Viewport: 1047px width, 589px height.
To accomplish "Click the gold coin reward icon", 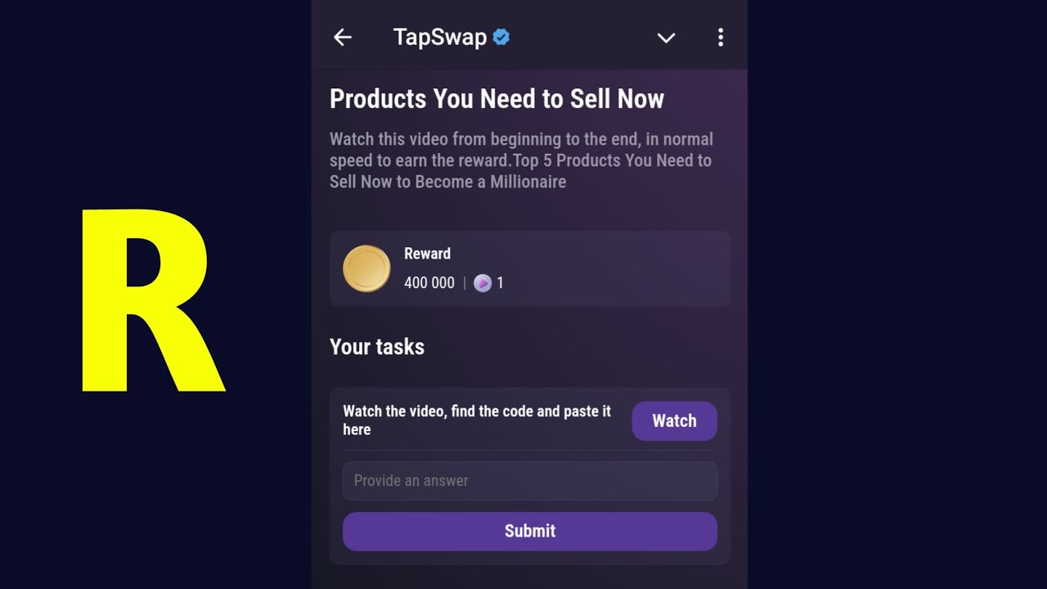I will (366, 268).
